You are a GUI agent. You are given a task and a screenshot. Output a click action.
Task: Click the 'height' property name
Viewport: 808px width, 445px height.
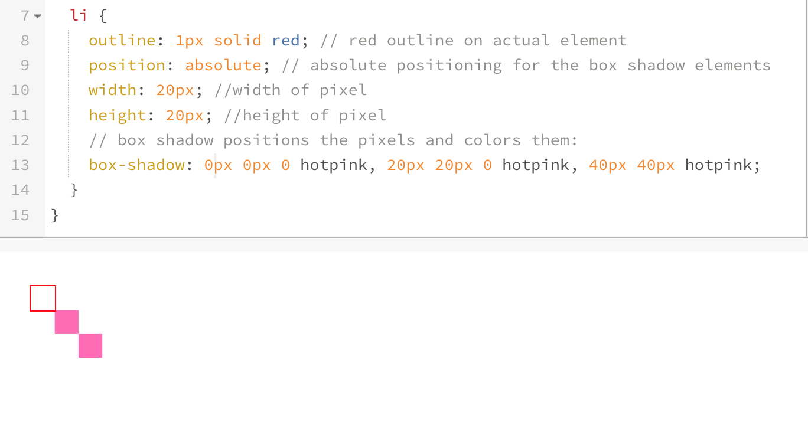(x=117, y=115)
